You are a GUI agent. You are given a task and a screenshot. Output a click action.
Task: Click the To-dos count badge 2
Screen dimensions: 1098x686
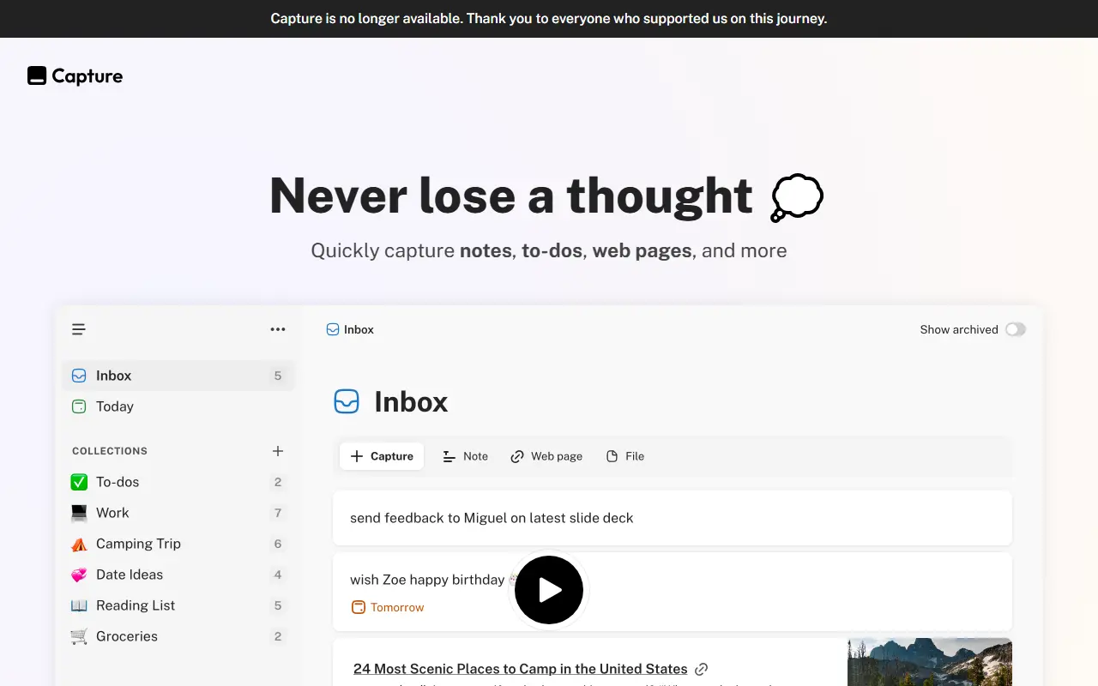pyautogui.click(x=278, y=482)
